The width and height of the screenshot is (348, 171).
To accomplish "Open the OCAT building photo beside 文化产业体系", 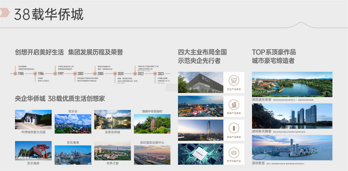I will point(201,82).
